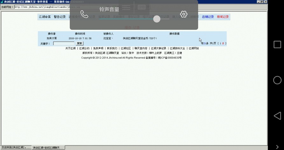Open the 江湖资料大全 footer link
Screen dimensions: 284x150
(178, 49)
